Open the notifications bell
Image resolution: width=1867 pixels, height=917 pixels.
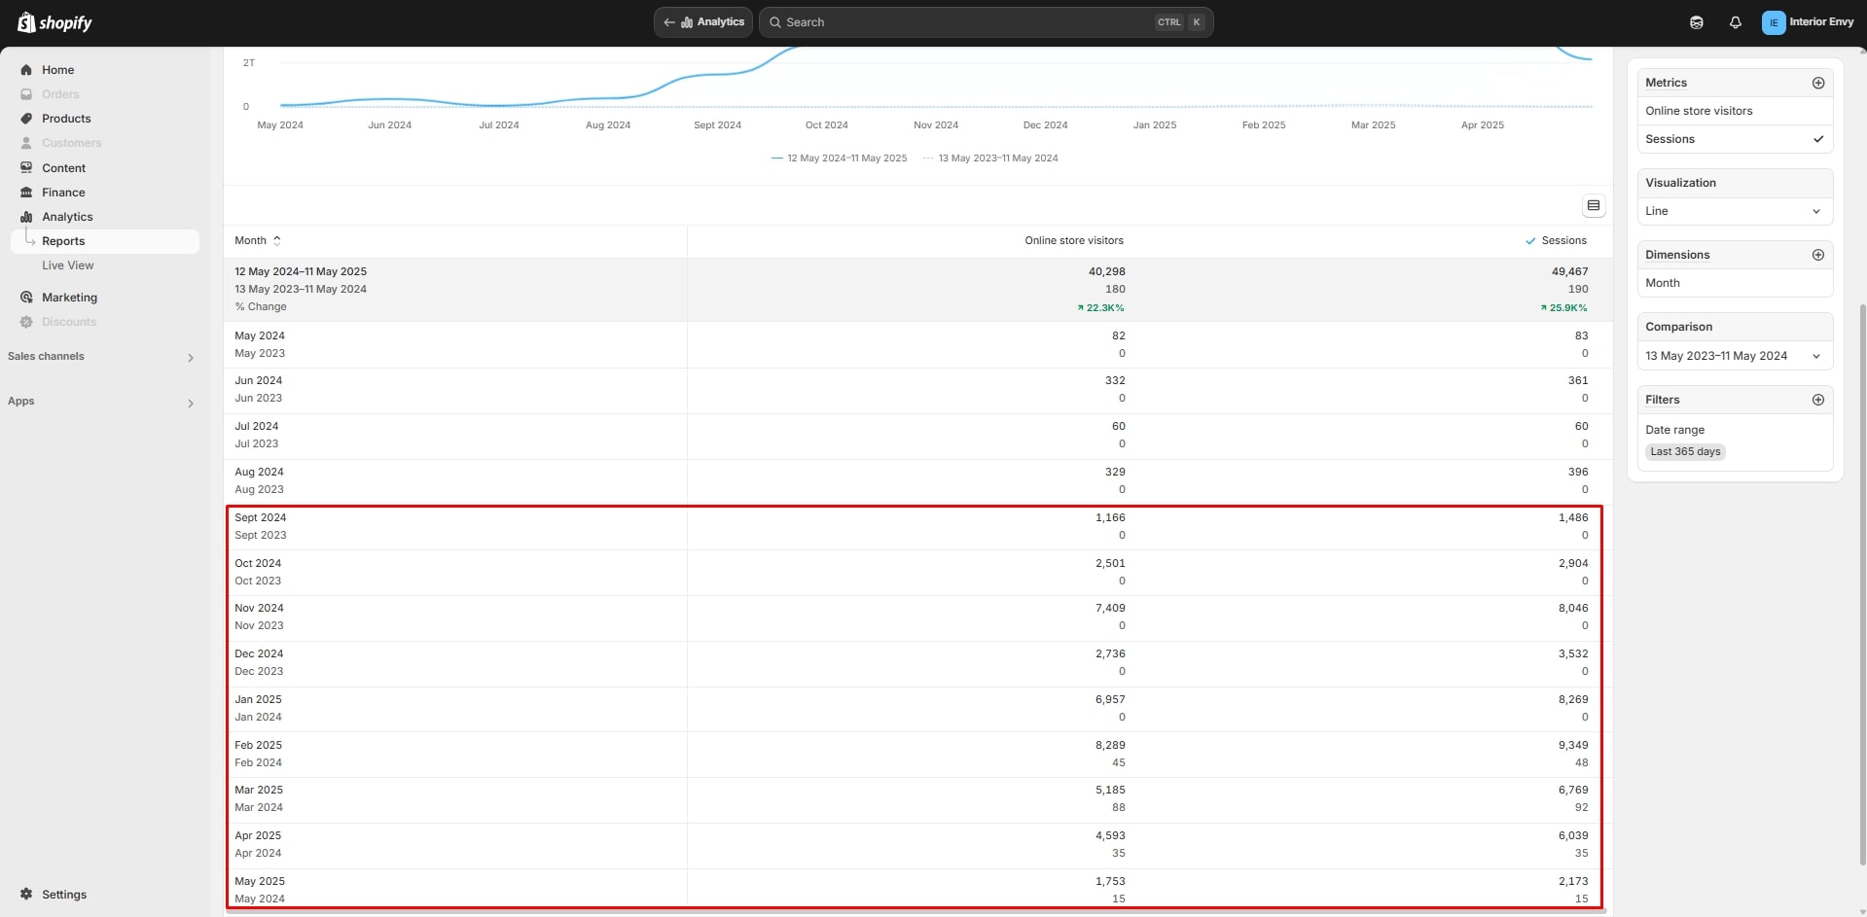tap(1735, 22)
